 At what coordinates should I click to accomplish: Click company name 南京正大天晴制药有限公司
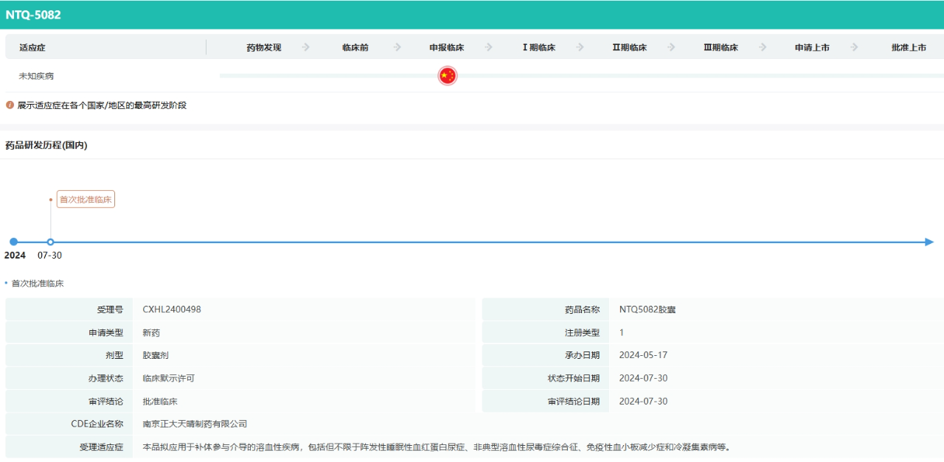195,424
